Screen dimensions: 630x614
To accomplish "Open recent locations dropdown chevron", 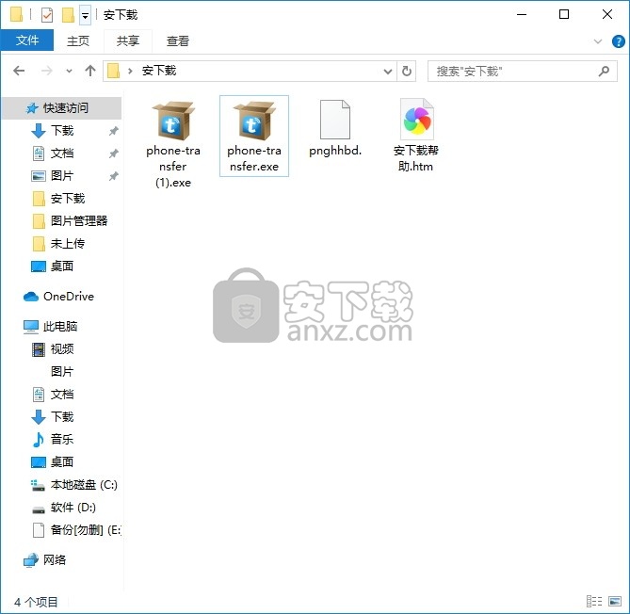I will pyautogui.click(x=69, y=72).
